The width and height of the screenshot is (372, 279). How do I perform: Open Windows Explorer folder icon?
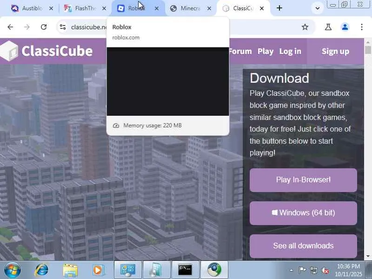(70, 270)
